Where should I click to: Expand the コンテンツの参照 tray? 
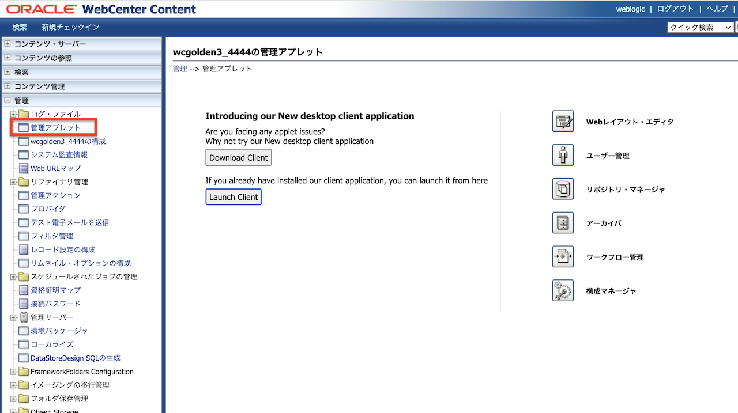[x=7, y=58]
